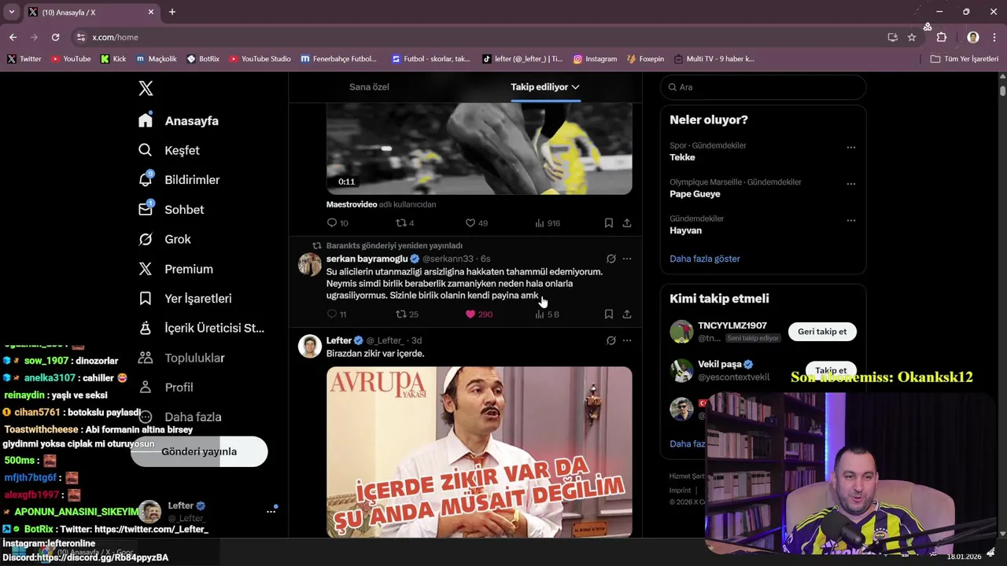This screenshot has width=1007, height=566.
Task: Share the video post
Action: [x=627, y=223]
